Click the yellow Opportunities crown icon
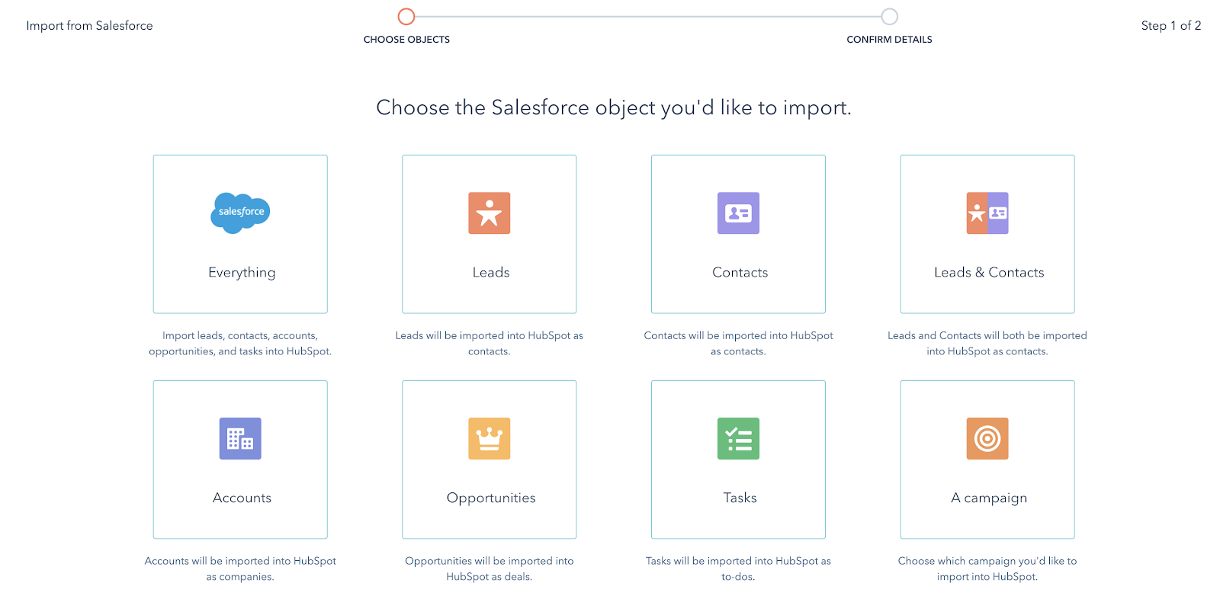 pyautogui.click(x=489, y=438)
